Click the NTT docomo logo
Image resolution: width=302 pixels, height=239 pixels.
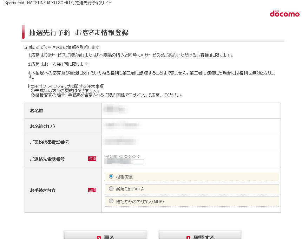[285, 14]
